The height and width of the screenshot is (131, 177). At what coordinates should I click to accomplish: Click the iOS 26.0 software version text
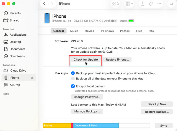tap(77, 41)
